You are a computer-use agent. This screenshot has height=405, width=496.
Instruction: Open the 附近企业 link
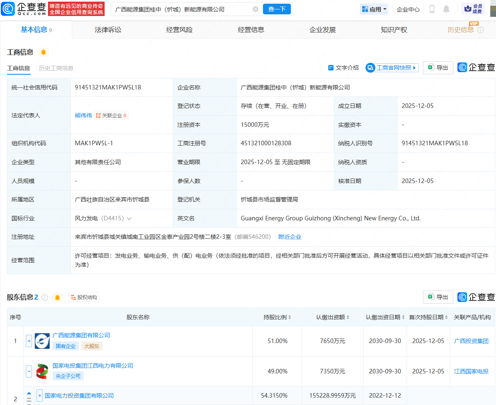coord(290,237)
